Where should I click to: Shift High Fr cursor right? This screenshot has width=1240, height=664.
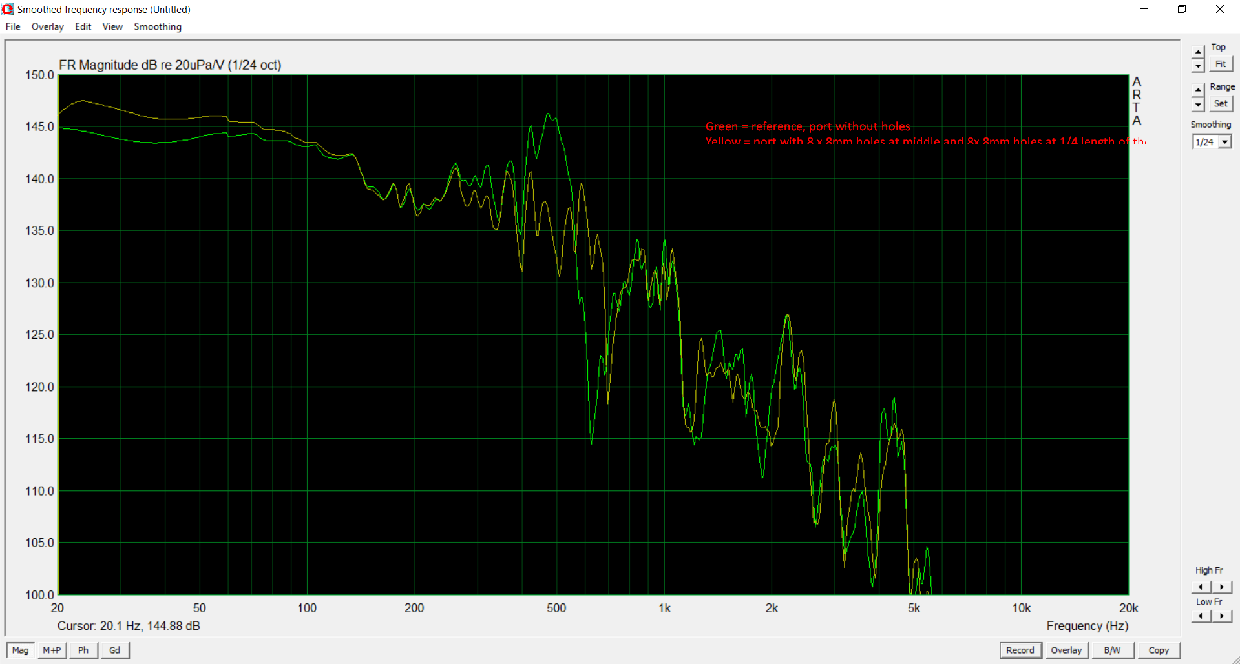[x=1221, y=587]
